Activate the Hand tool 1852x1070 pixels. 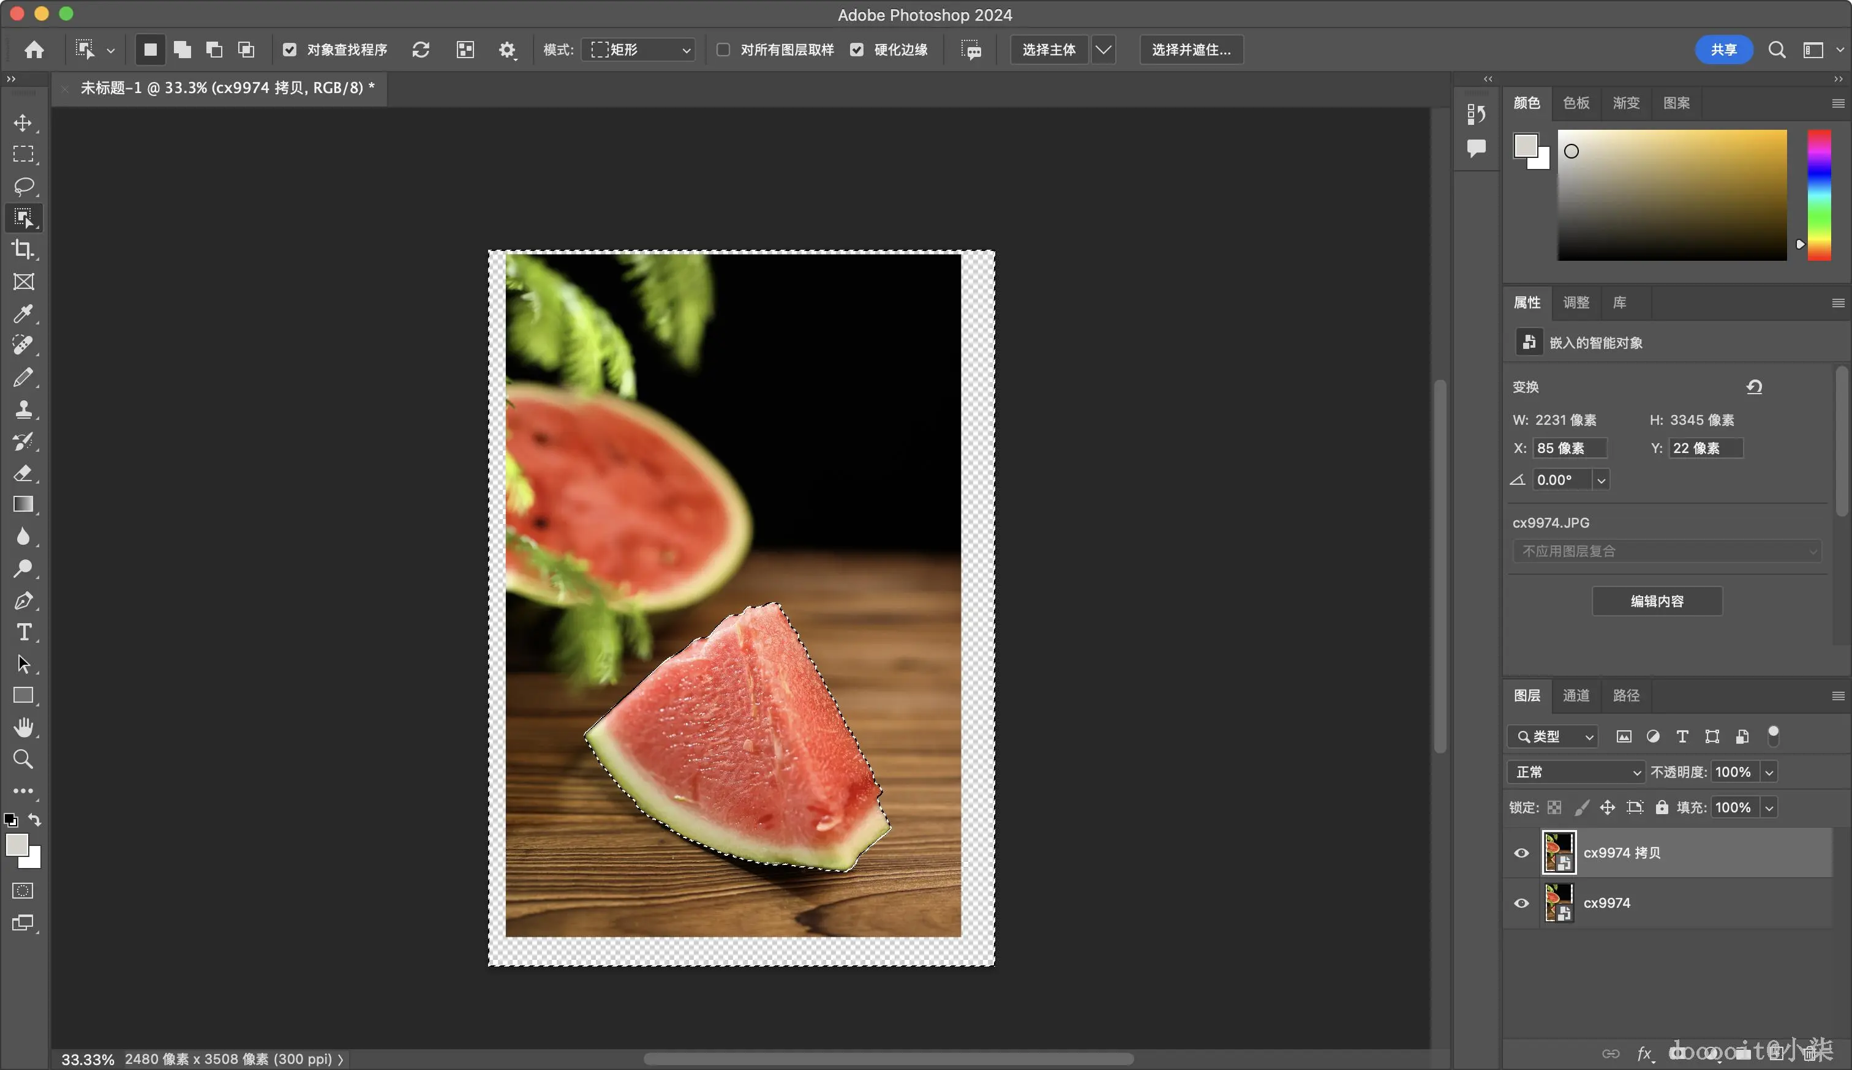pos(23,727)
